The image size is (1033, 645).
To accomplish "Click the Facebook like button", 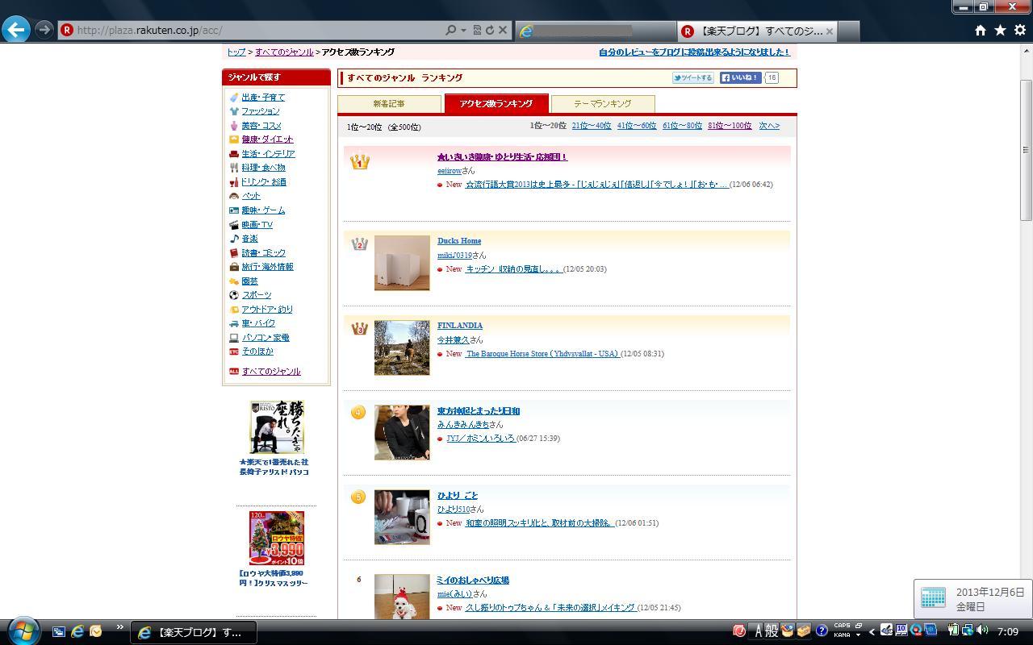I will pyautogui.click(x=740, y=78).
